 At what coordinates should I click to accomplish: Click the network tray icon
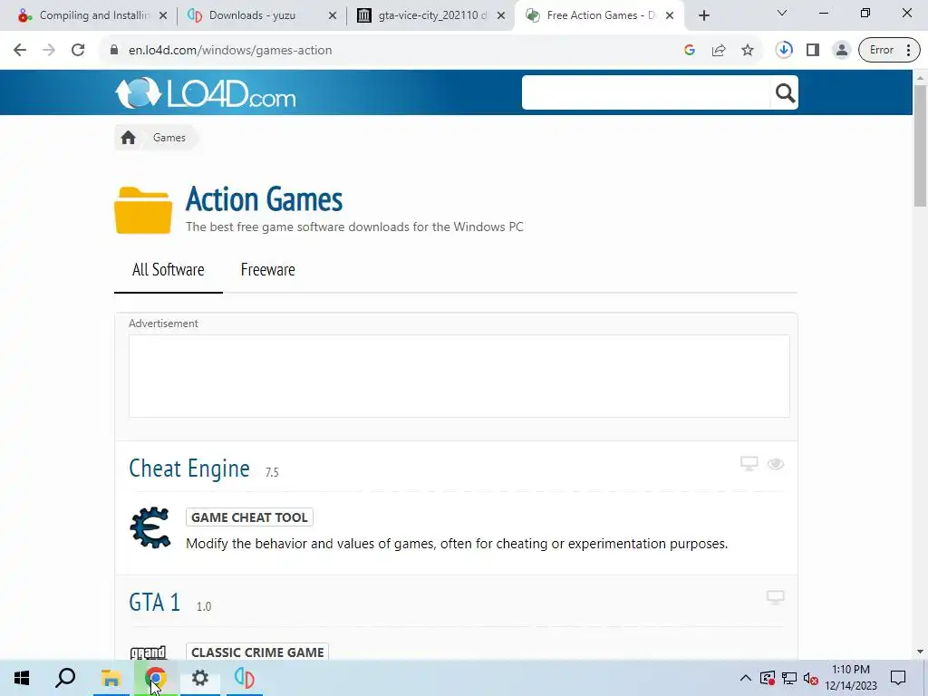pyautogui.click(x=789, y=678)
